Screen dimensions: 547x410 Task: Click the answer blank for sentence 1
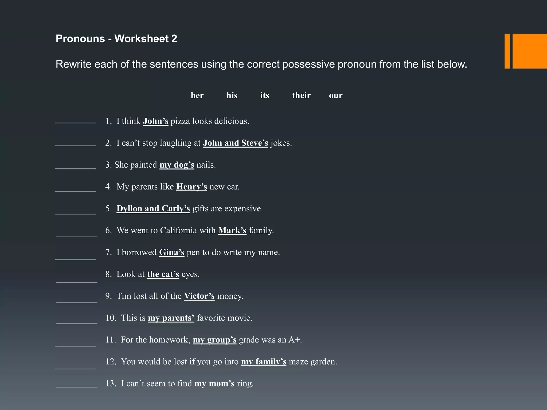(x=75, y=122)
